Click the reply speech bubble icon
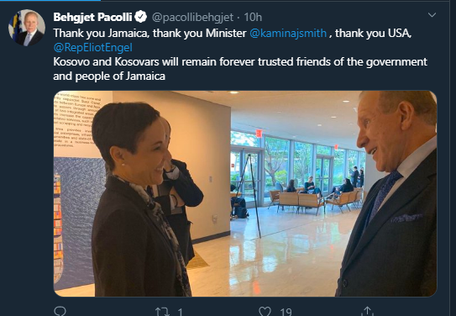The height and width of the screenshot is (316, 456). point(60,312)
